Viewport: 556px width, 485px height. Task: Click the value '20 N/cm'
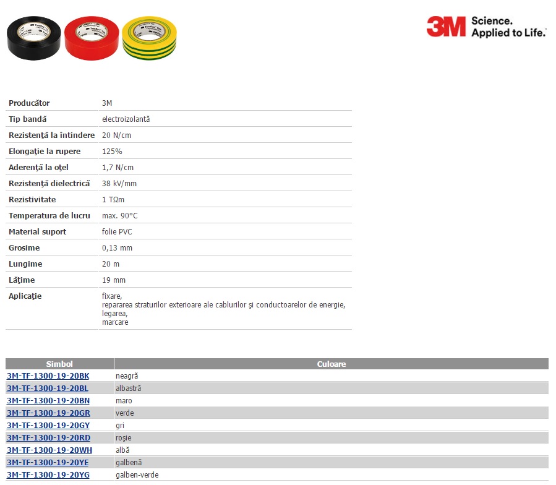(117, 135)
